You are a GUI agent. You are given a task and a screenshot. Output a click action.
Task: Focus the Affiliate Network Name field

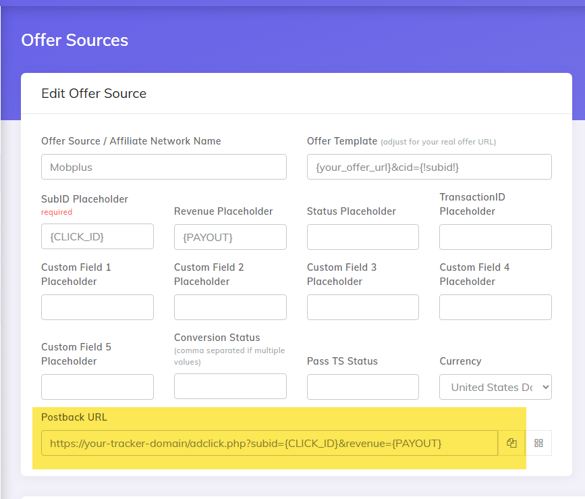coord(163,167)
